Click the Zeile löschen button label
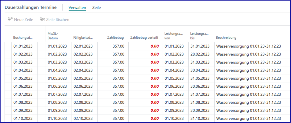 coord(58,20)
